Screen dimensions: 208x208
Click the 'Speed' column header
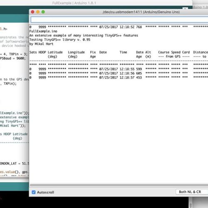pos(176,52)
